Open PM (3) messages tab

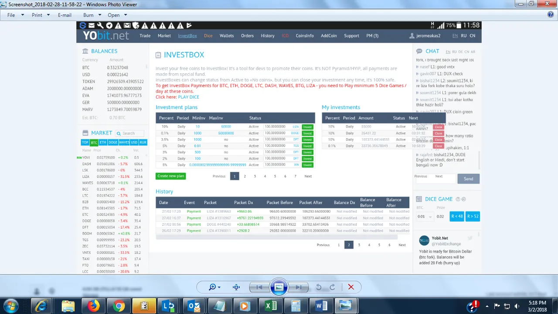tap(372, 36)
